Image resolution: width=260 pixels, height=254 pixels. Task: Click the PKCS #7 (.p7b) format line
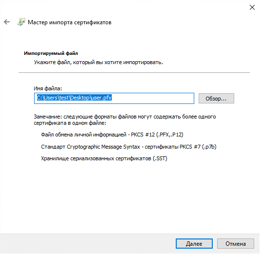tap(129, 147)
